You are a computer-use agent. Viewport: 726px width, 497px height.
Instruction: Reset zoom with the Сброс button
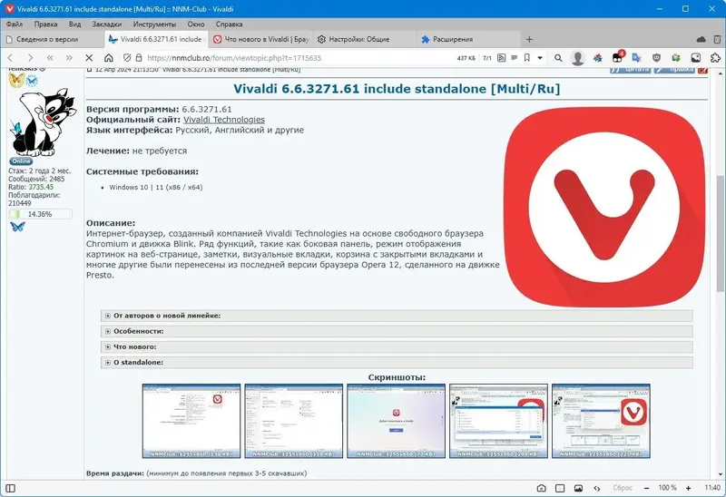click(623, 488)
